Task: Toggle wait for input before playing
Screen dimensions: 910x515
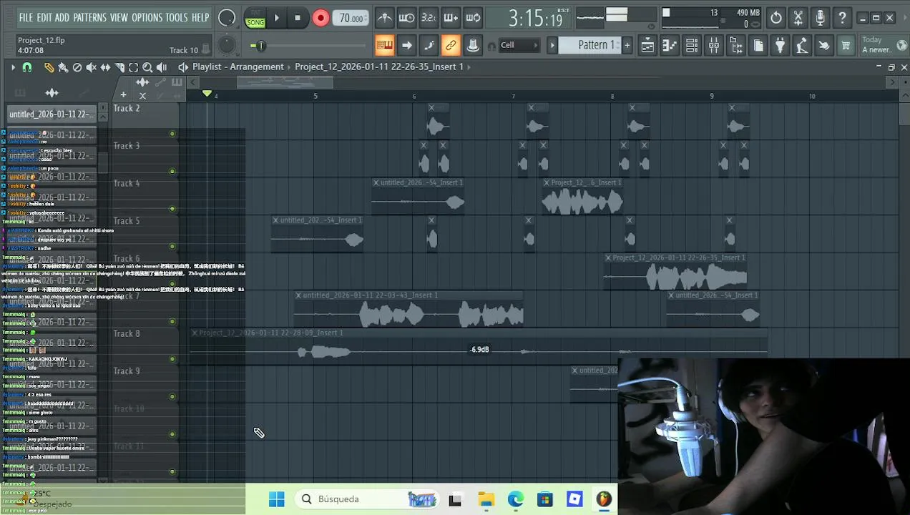Action: tap(406, 18)
